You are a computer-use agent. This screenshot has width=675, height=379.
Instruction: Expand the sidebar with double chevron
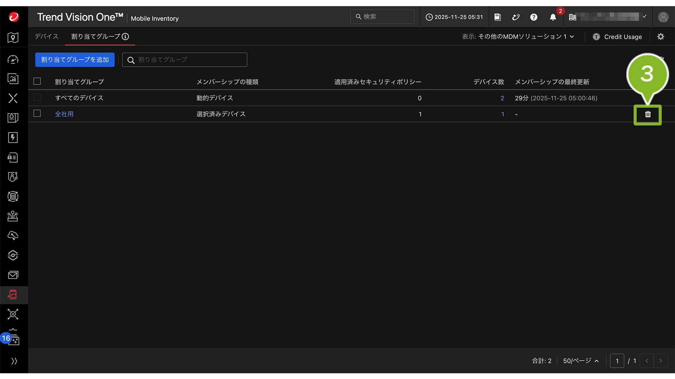coord(14,361)
